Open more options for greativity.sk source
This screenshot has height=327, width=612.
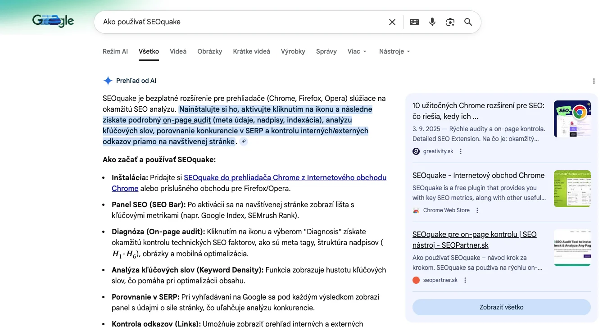[461, 151]
